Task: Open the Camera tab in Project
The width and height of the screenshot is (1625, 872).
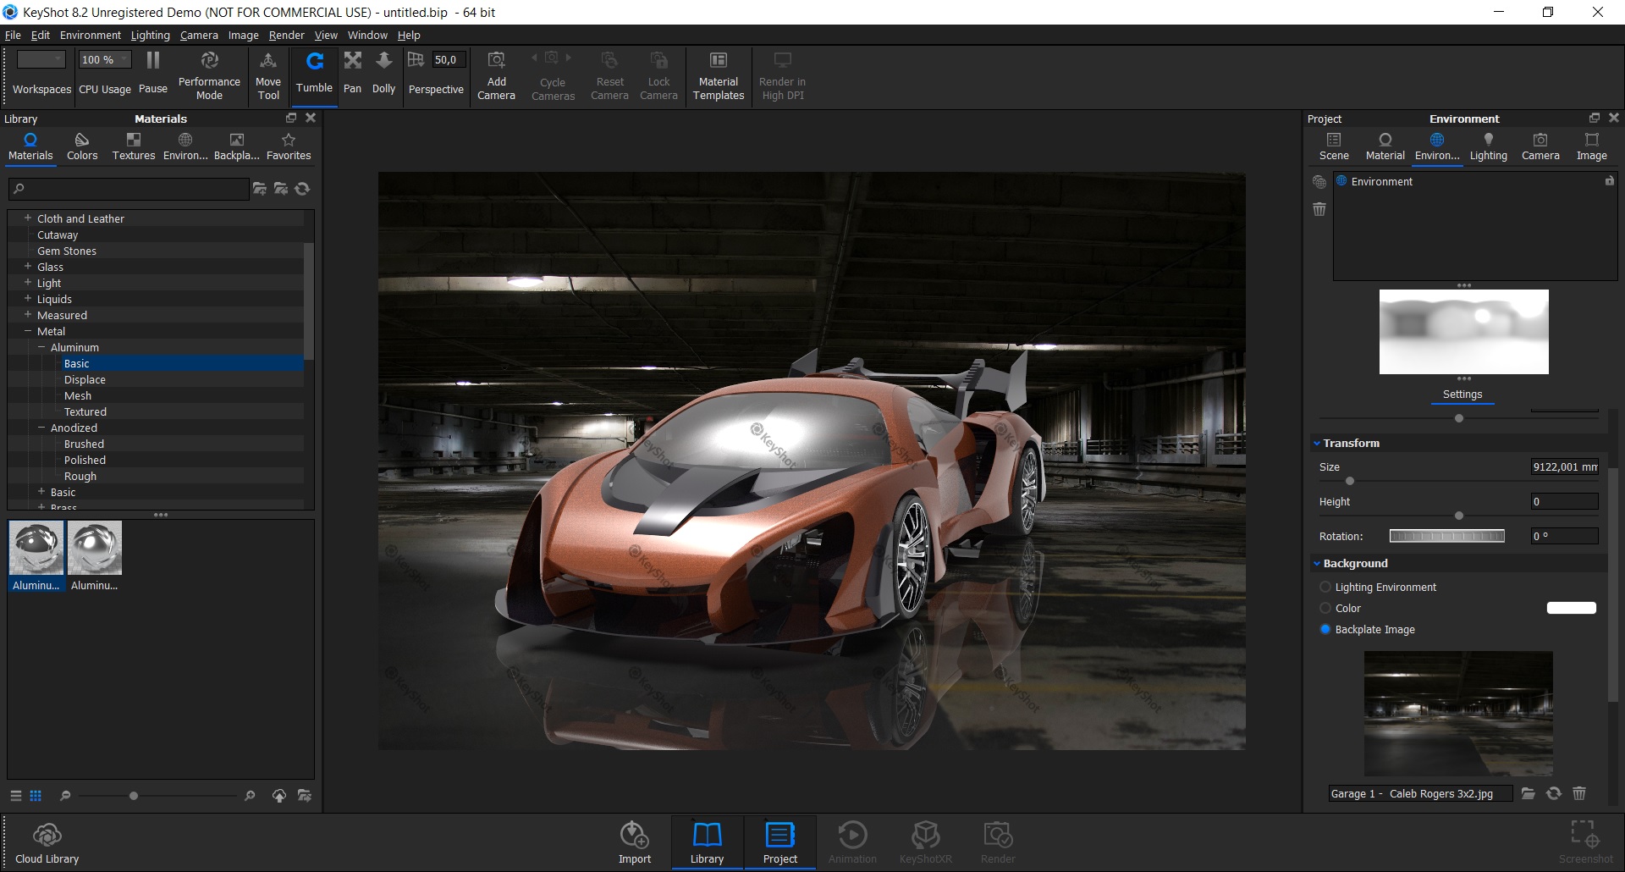Action: pyautogui.click(x=1540, y=146)
